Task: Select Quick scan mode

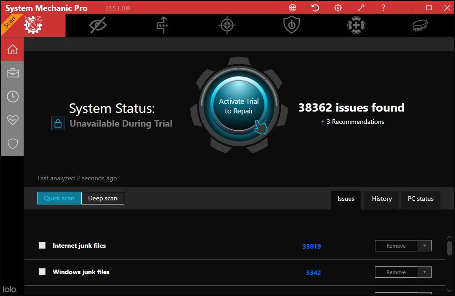Action: [59, 198]
